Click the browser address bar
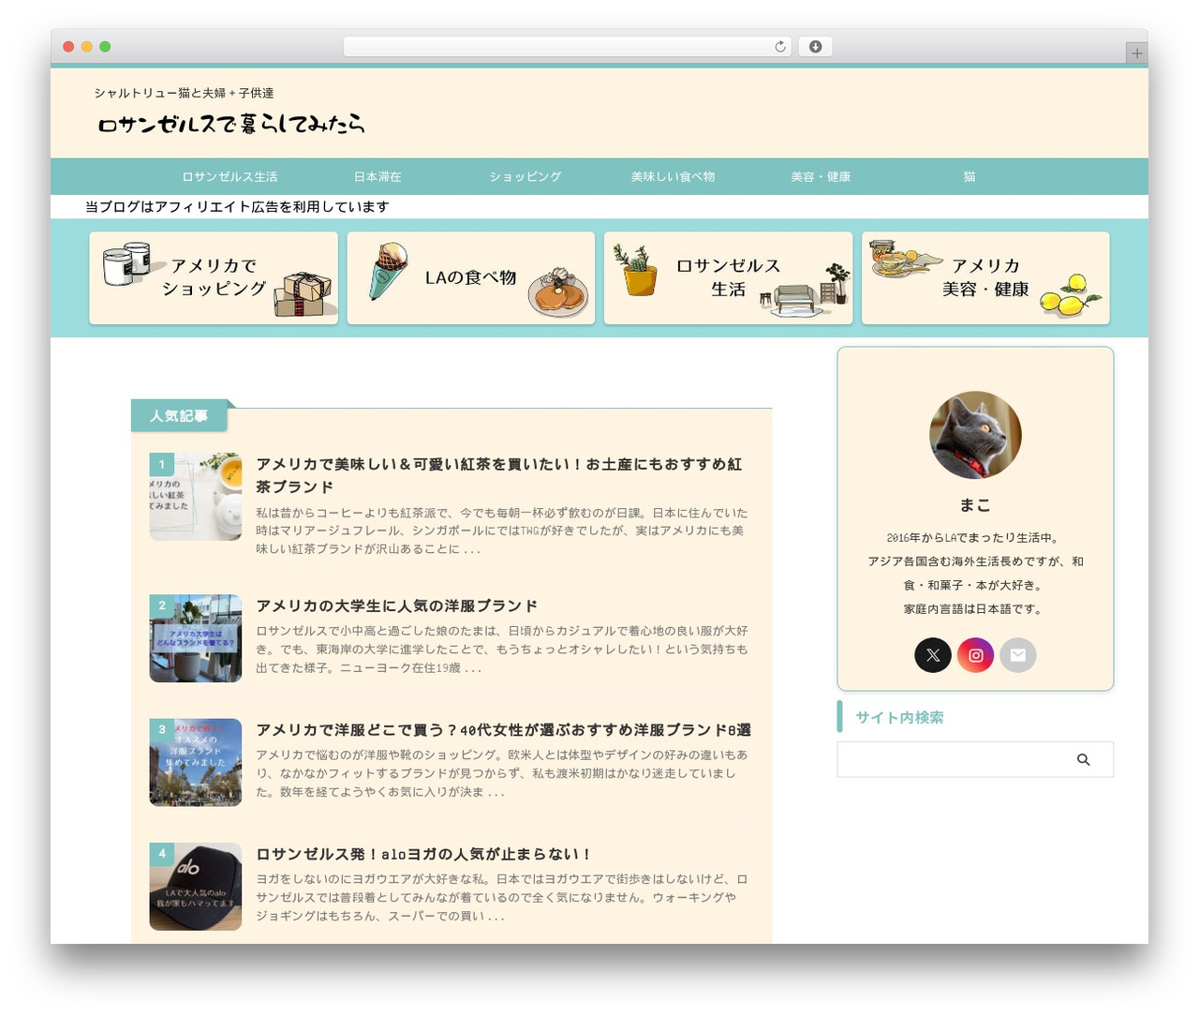The image size is (1199, 1016). 567,47
